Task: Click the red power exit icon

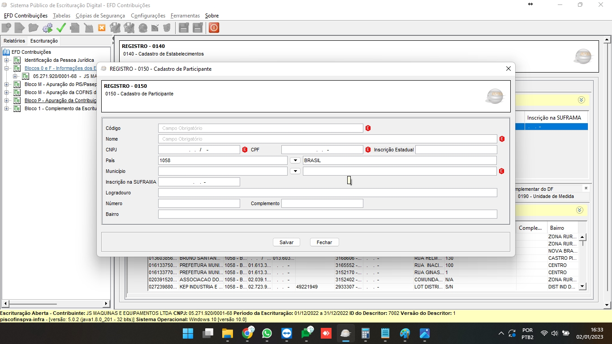Action: pyautogui.click(x=214, y=28)
